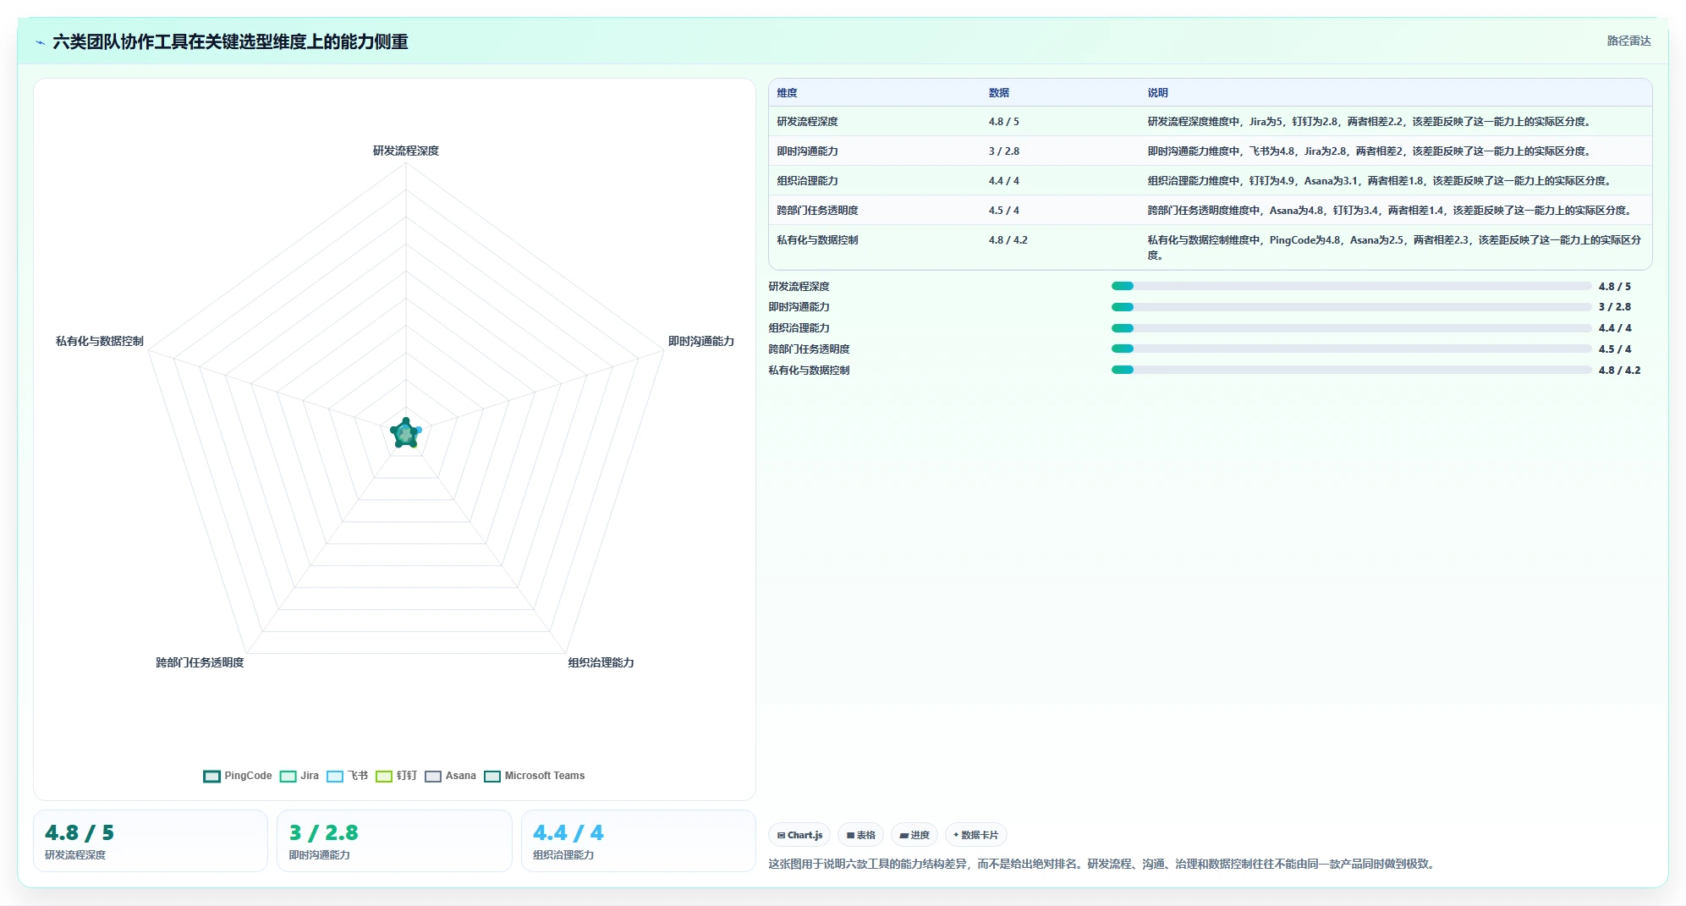Click the 数据 column header
Viewport: 1686px width, 906px height.
point(999,93)
